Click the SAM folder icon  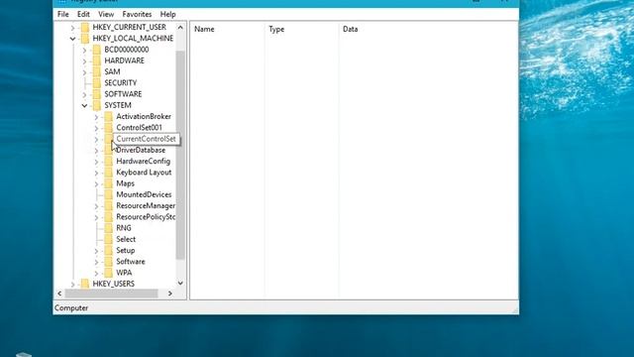(97, 71)
